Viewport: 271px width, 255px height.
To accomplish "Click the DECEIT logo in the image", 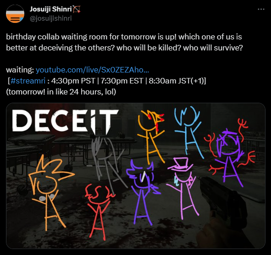I will 65,121.
